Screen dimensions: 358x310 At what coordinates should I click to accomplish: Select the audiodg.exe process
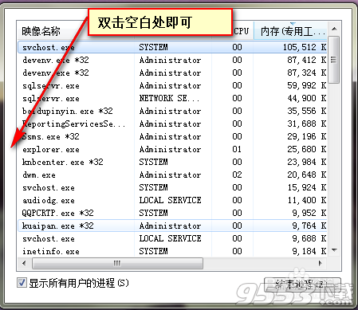(x=172, y=200)
